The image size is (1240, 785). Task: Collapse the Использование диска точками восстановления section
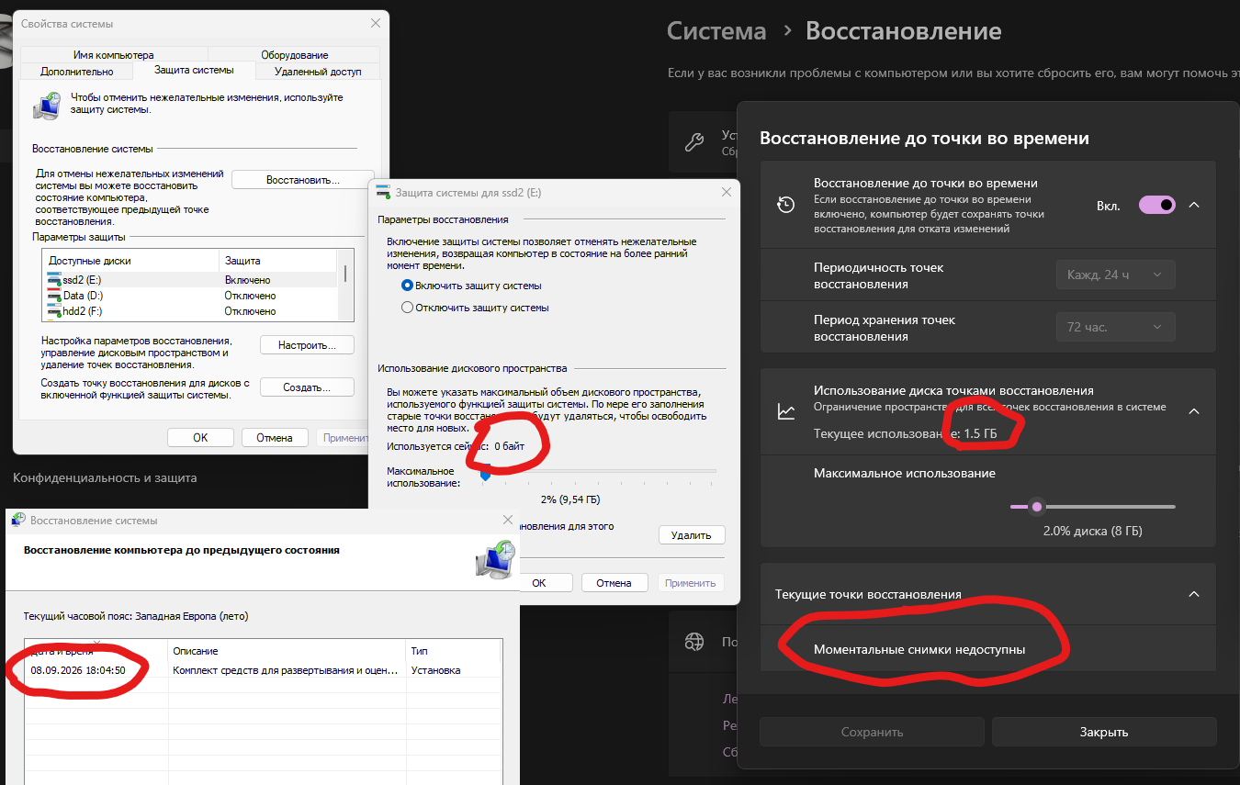1194,411
